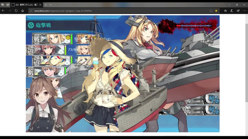Viewport: 248px width, 139px height.
Task: Open a new tab with plus button
Action: coord(45,5)
